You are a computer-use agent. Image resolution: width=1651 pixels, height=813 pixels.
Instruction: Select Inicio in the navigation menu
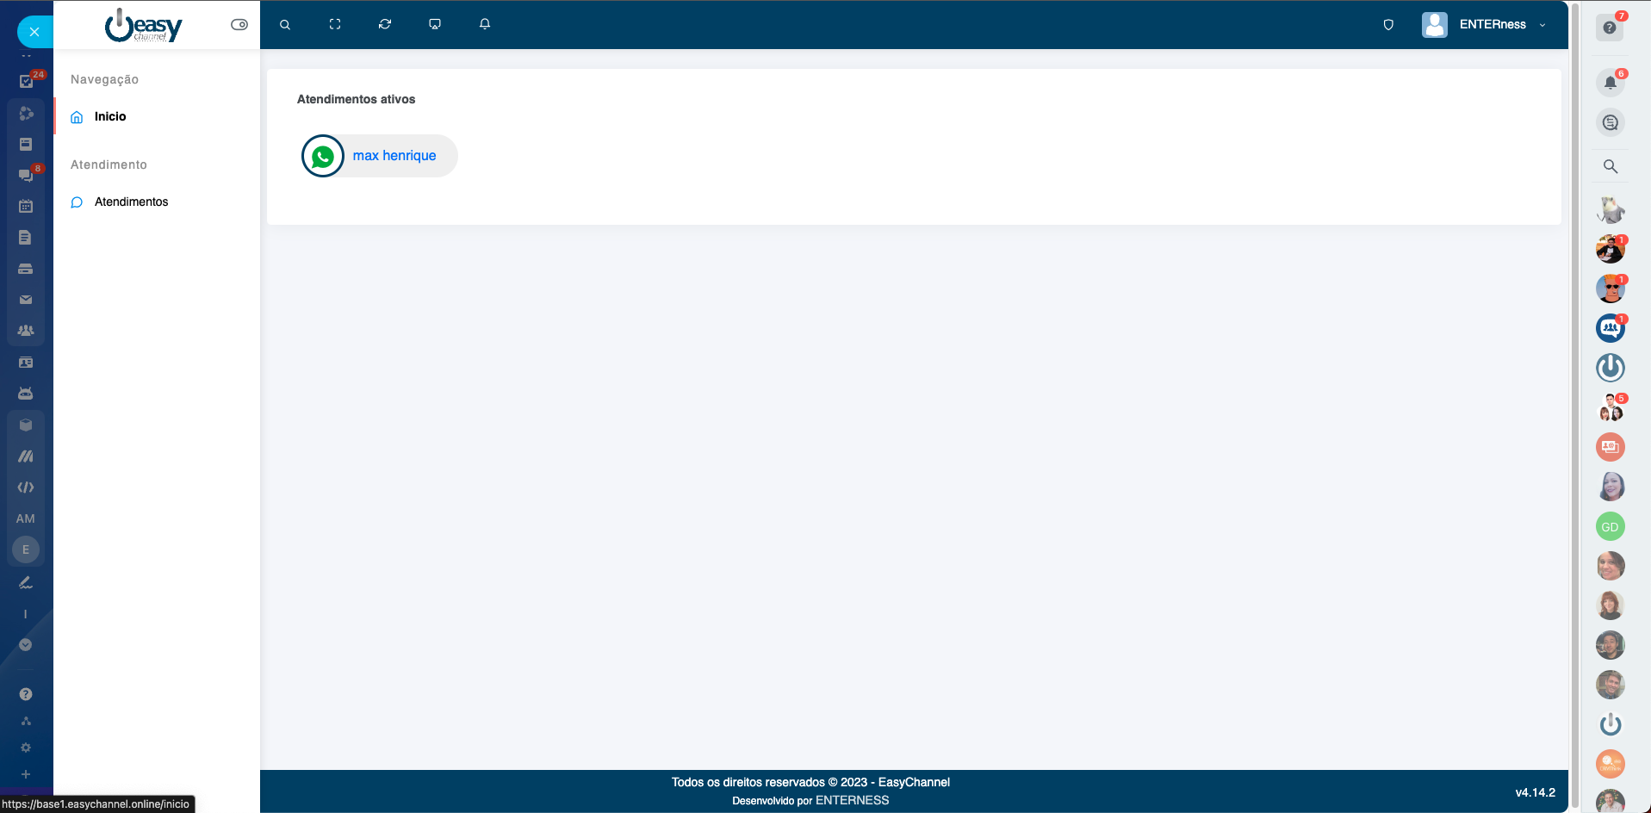pyautogui.click(x=110, y=117)
